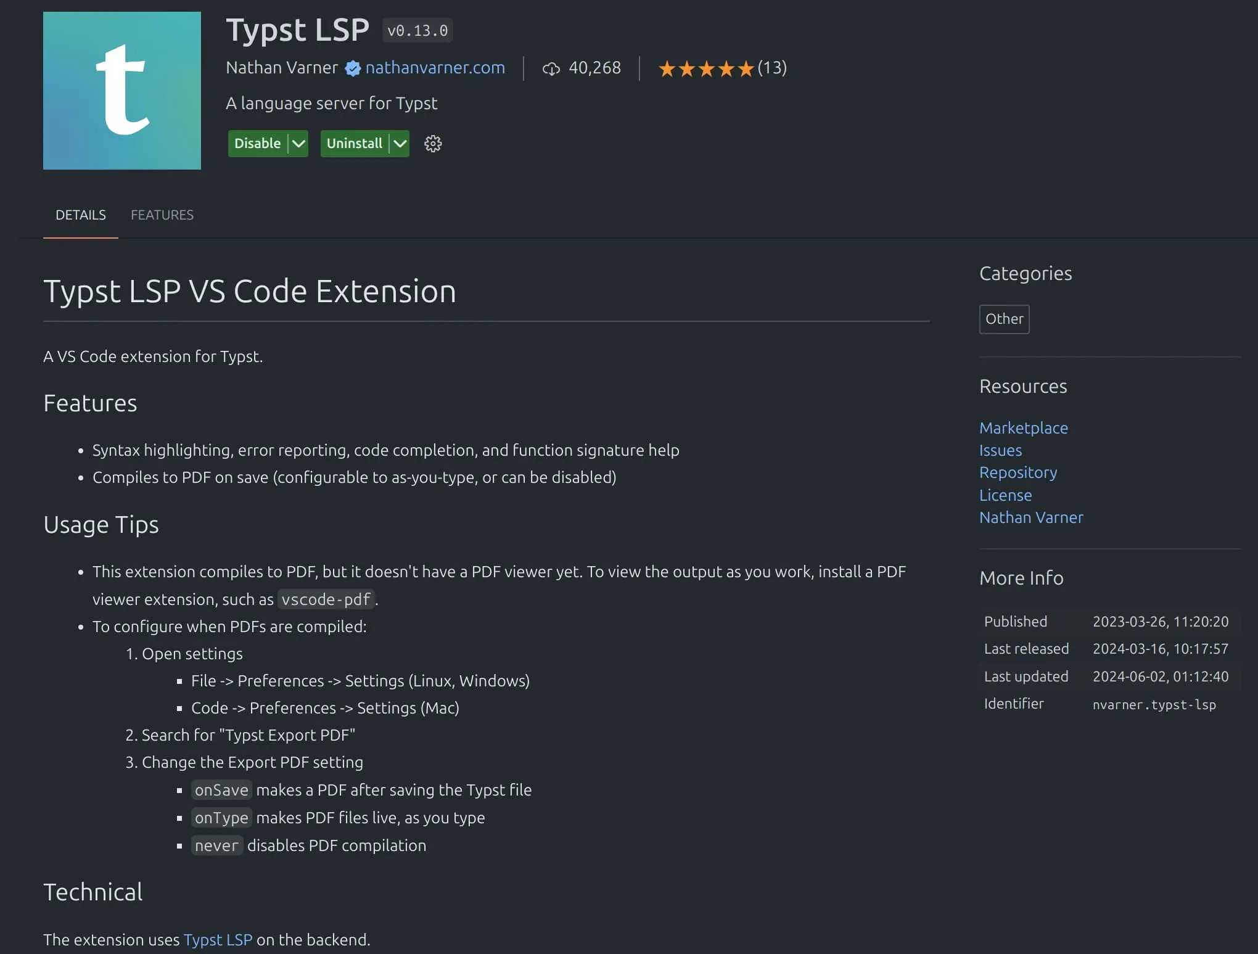This screenshot has height=954, width=1258.
Task: Click the Nathan Varner publisher name
Action: pyautogui.click(x=282, y=68)
